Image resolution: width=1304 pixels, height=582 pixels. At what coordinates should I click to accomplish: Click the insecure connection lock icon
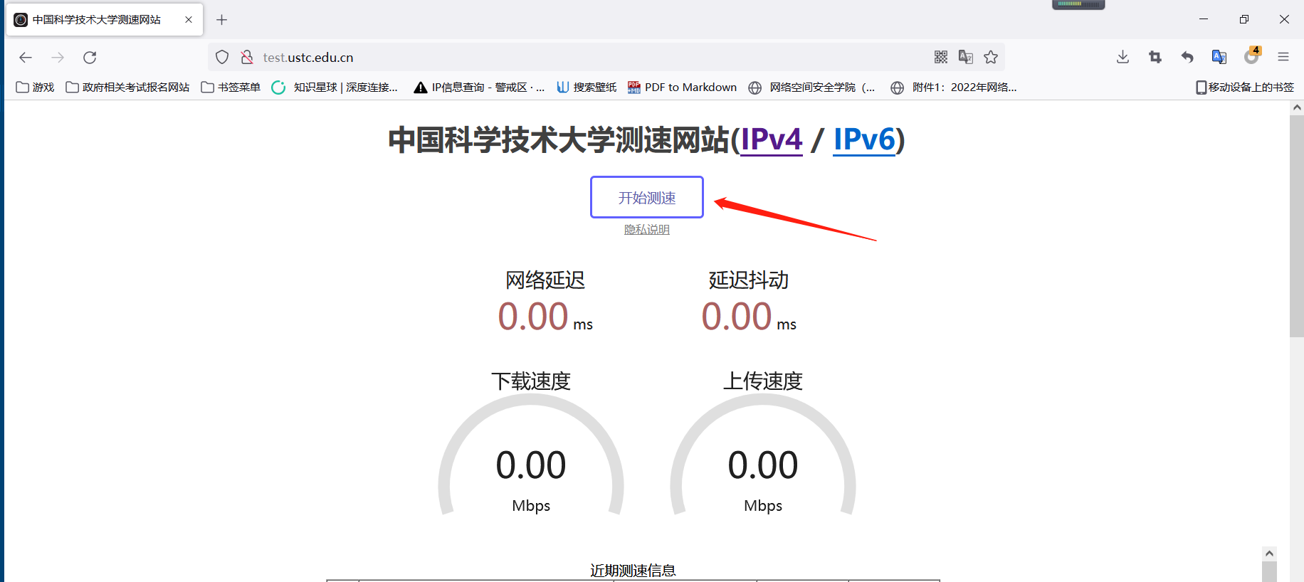[x=247, y=57]
